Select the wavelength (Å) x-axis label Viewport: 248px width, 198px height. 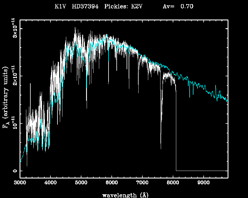point(124,195)
